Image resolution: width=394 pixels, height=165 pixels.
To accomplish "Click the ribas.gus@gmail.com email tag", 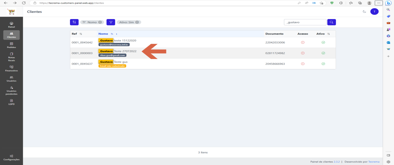I will click(112, 55).
